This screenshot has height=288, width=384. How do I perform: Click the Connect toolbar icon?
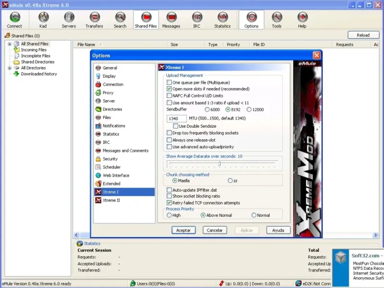[15, 17]
